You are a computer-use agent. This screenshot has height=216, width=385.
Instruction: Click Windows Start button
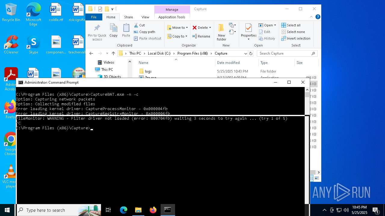point(7,210)
